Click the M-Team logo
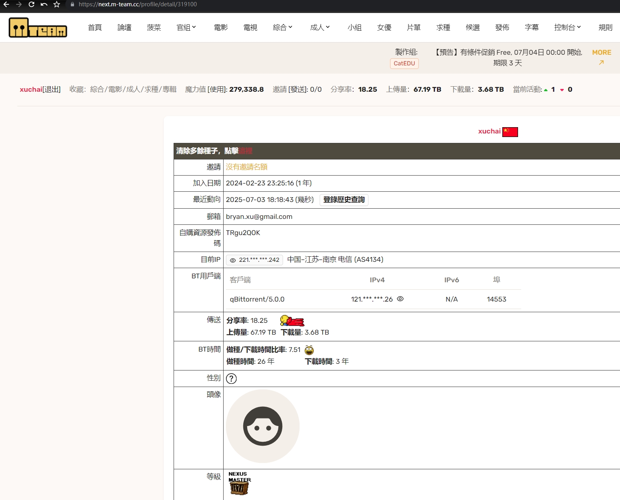 (x=38, y=28)
